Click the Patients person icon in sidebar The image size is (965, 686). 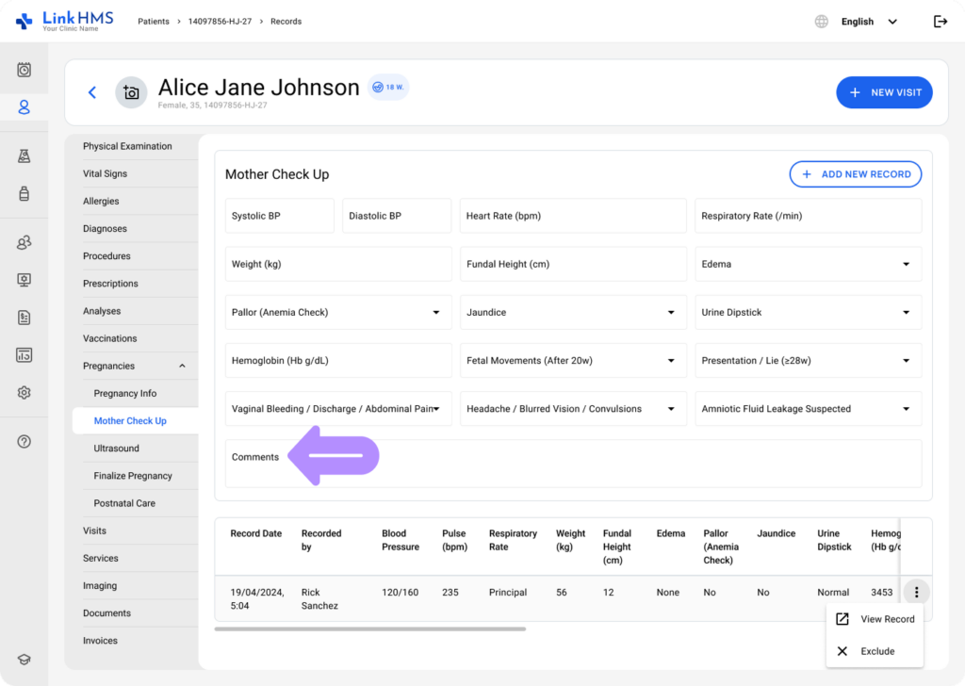click(x=25, y=107)
